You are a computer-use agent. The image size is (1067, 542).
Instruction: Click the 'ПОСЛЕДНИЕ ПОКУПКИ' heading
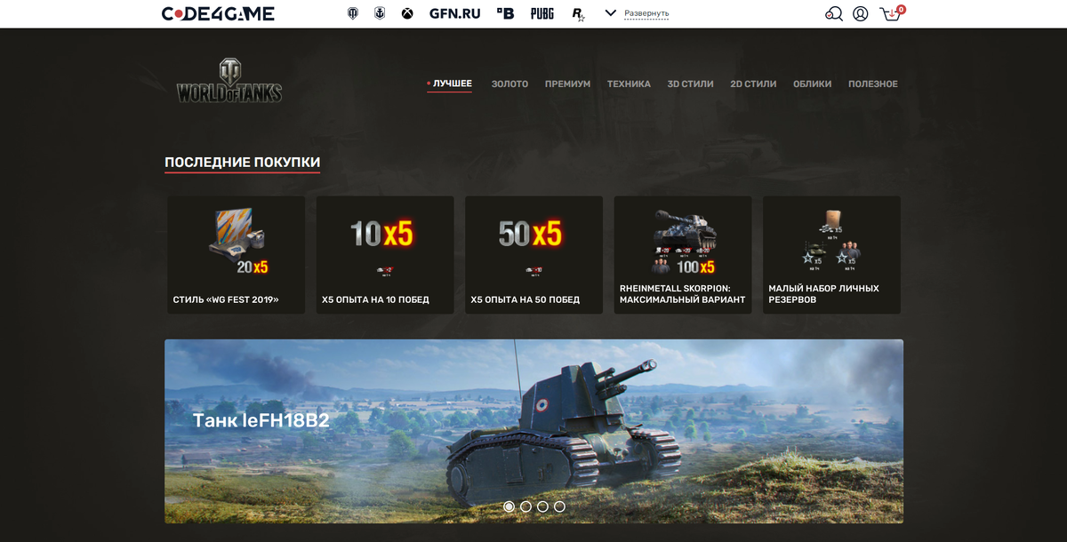[x=242, y=163]
